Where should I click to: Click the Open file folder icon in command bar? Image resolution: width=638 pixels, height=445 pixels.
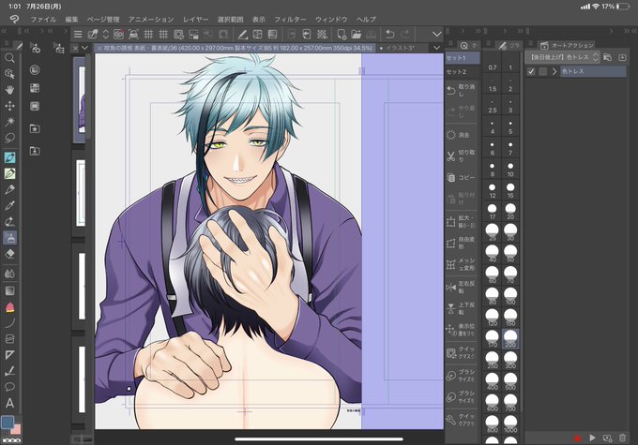click(x=356, y=34)
